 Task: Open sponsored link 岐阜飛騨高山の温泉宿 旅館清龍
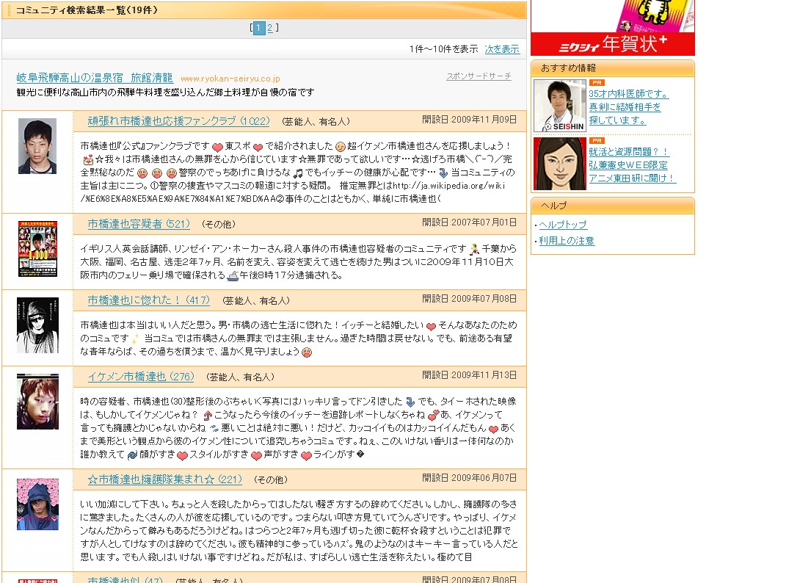coord(95,78)
